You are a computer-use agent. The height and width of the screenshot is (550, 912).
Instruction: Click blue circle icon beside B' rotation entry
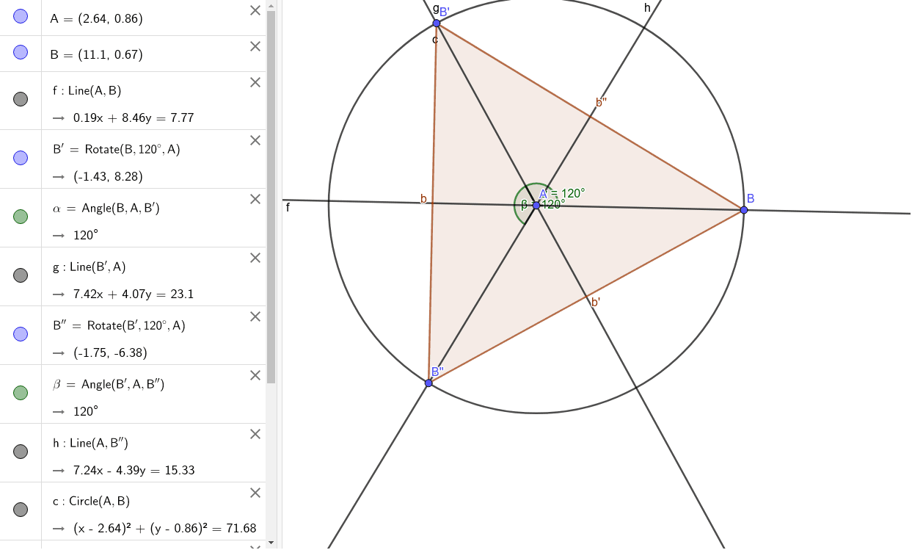(x=21, y=156)
